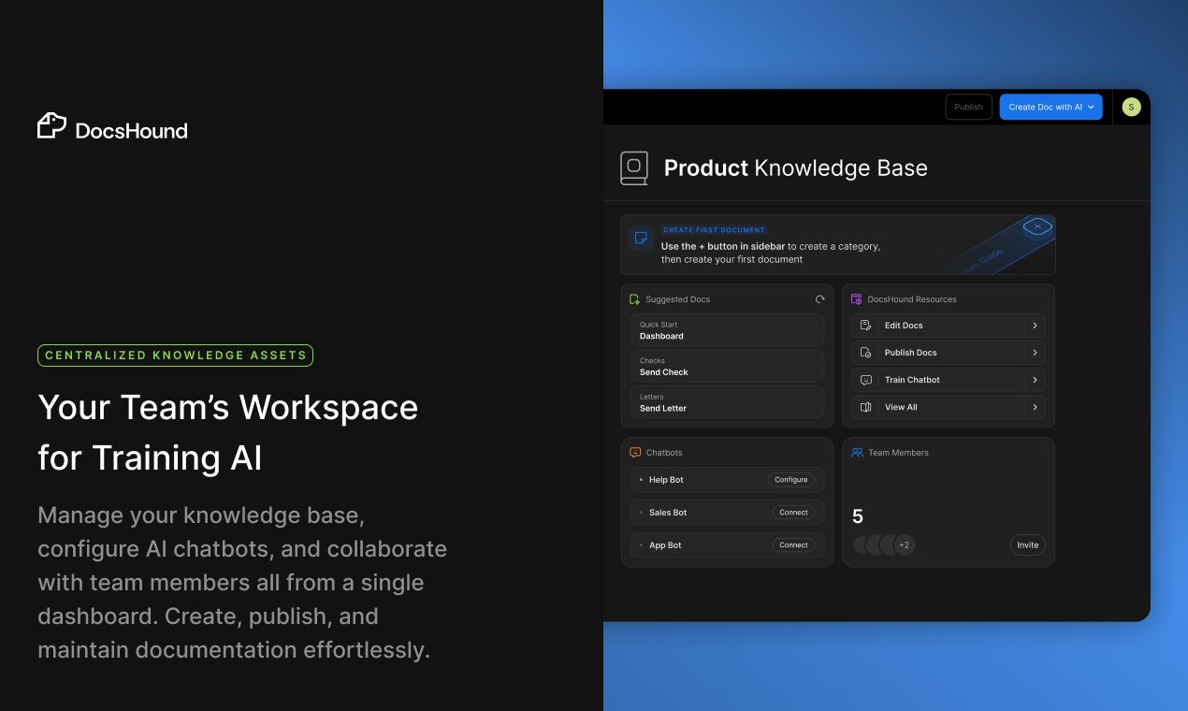This screenshot has width=1188, height=711.
Task: Configure the Help Bot
Action: [x=790, y=480]
